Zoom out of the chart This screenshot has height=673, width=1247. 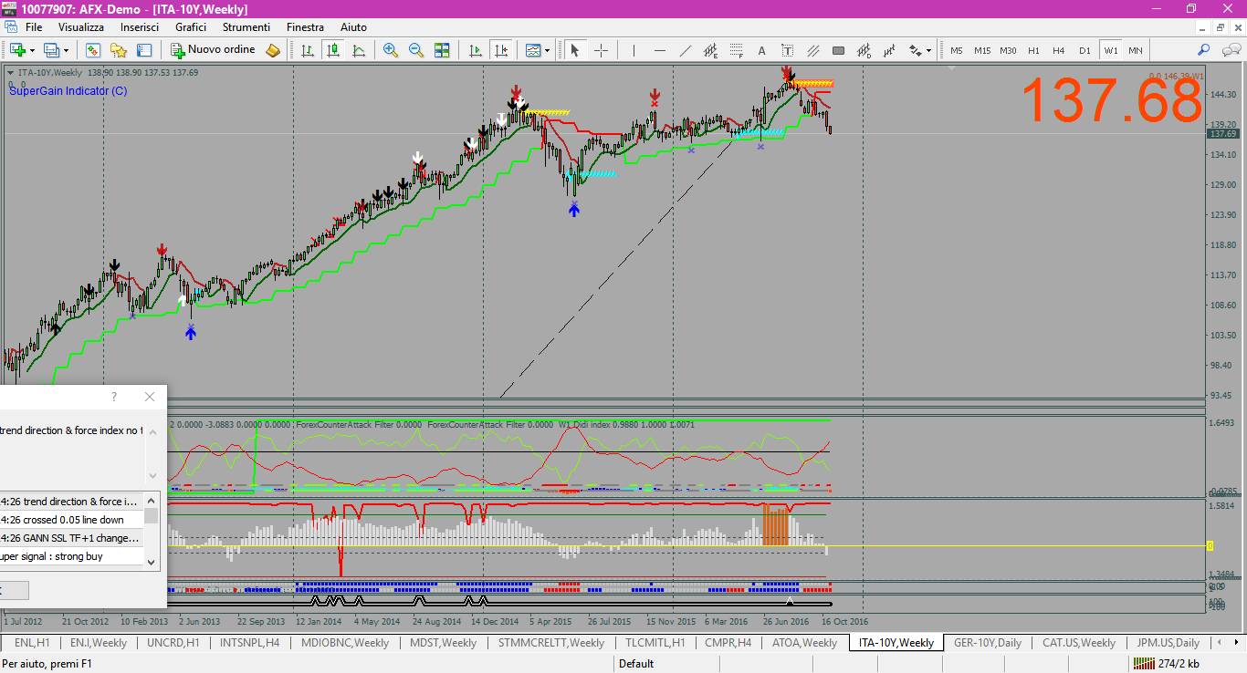(416, 50)
